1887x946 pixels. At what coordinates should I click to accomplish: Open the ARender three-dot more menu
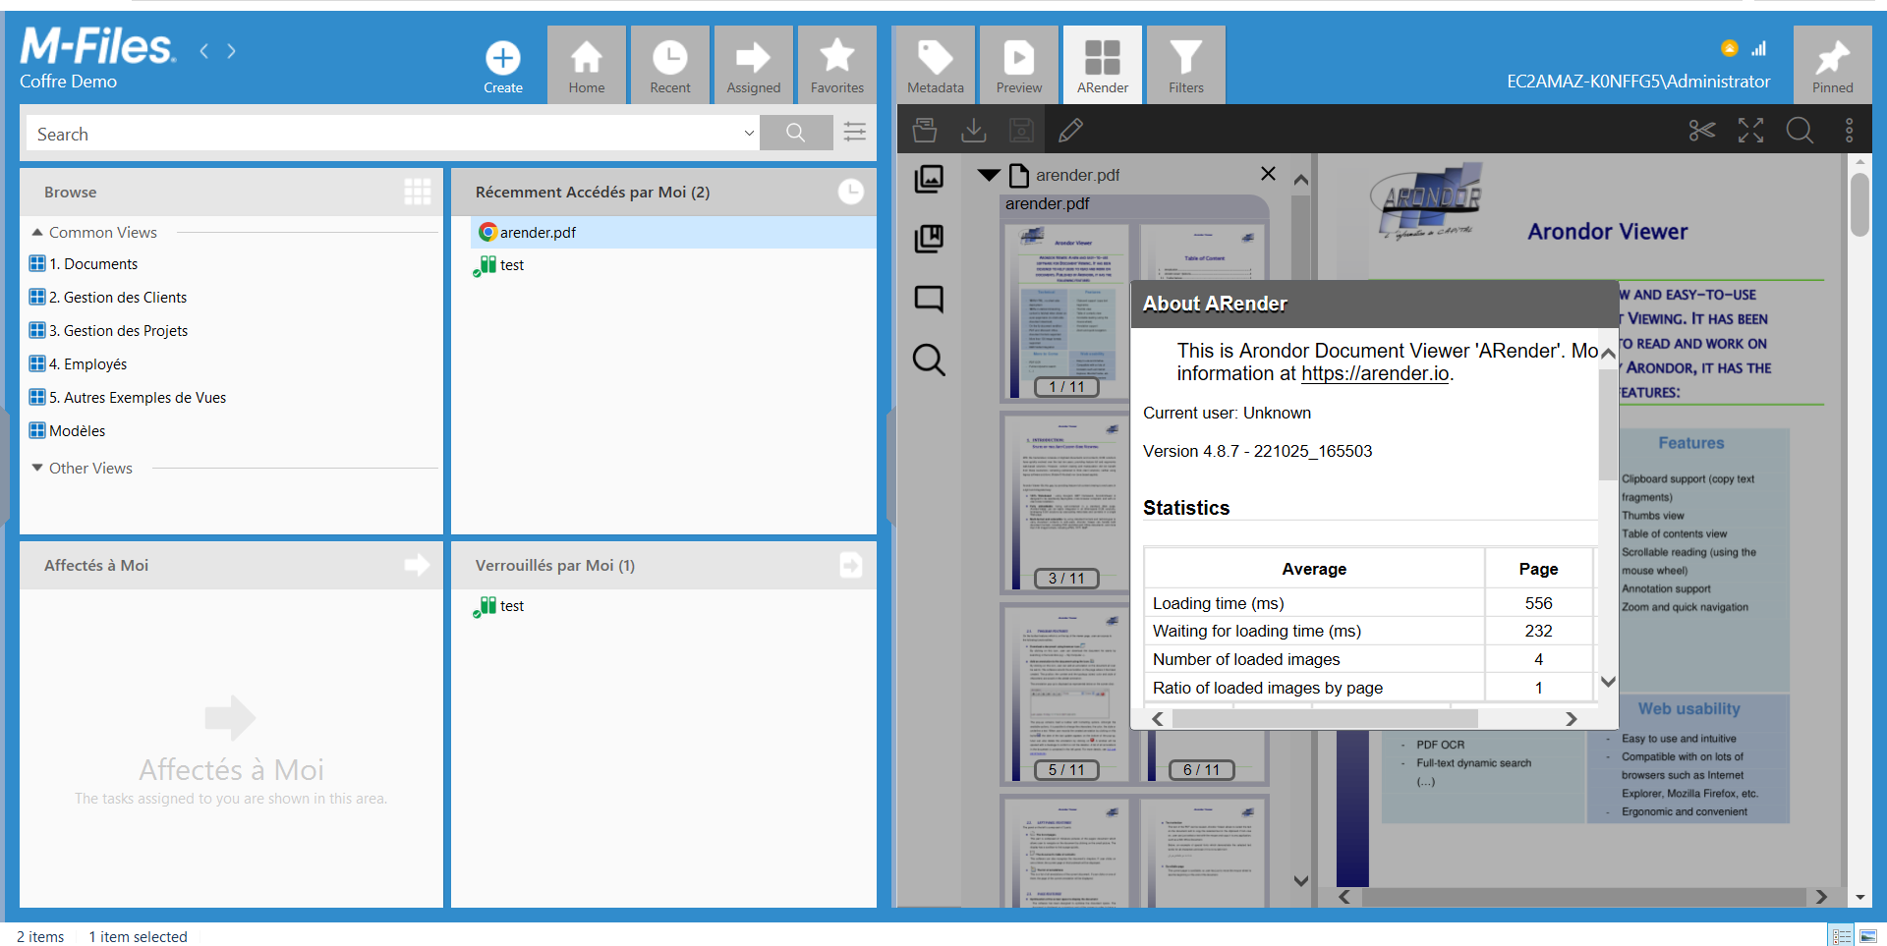[x=1849, y=130]
